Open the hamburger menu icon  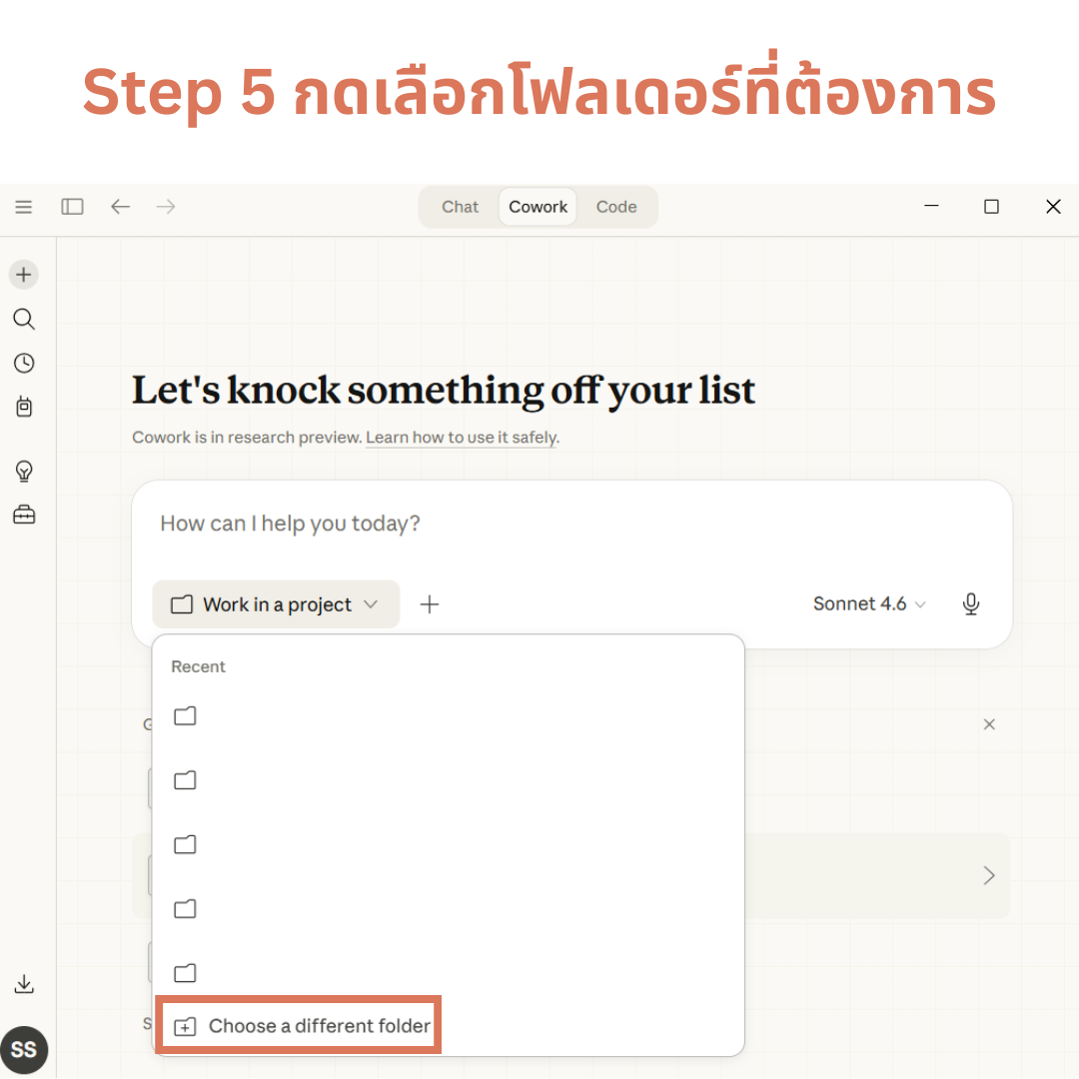point(24,207)
